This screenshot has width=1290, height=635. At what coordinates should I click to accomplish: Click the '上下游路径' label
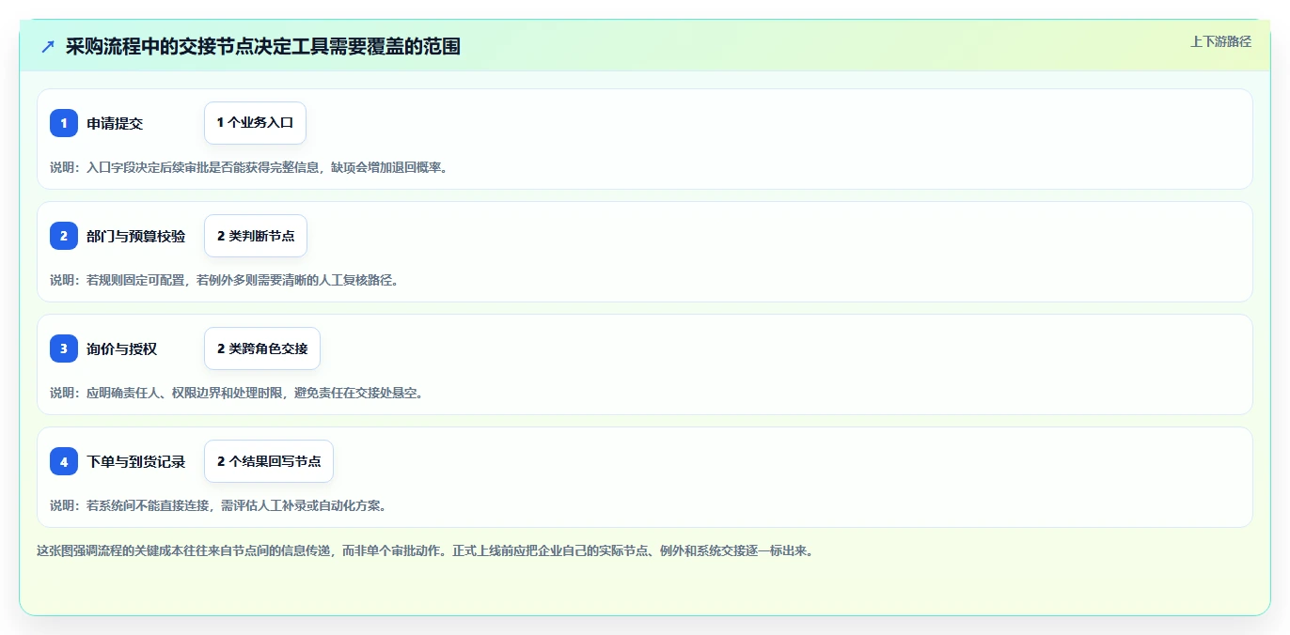point(1220,41)
